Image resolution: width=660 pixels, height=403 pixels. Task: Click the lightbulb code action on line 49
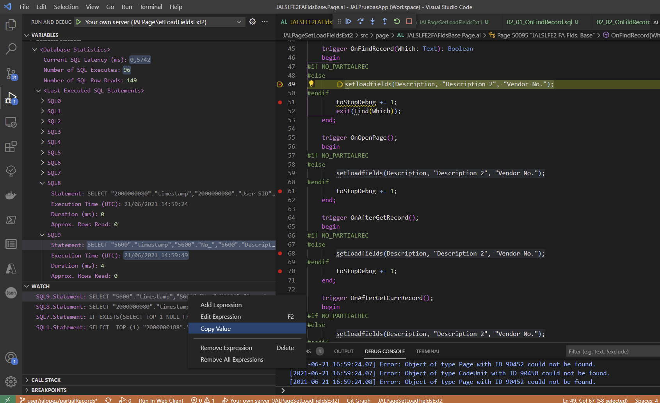(x=311, y=83)
